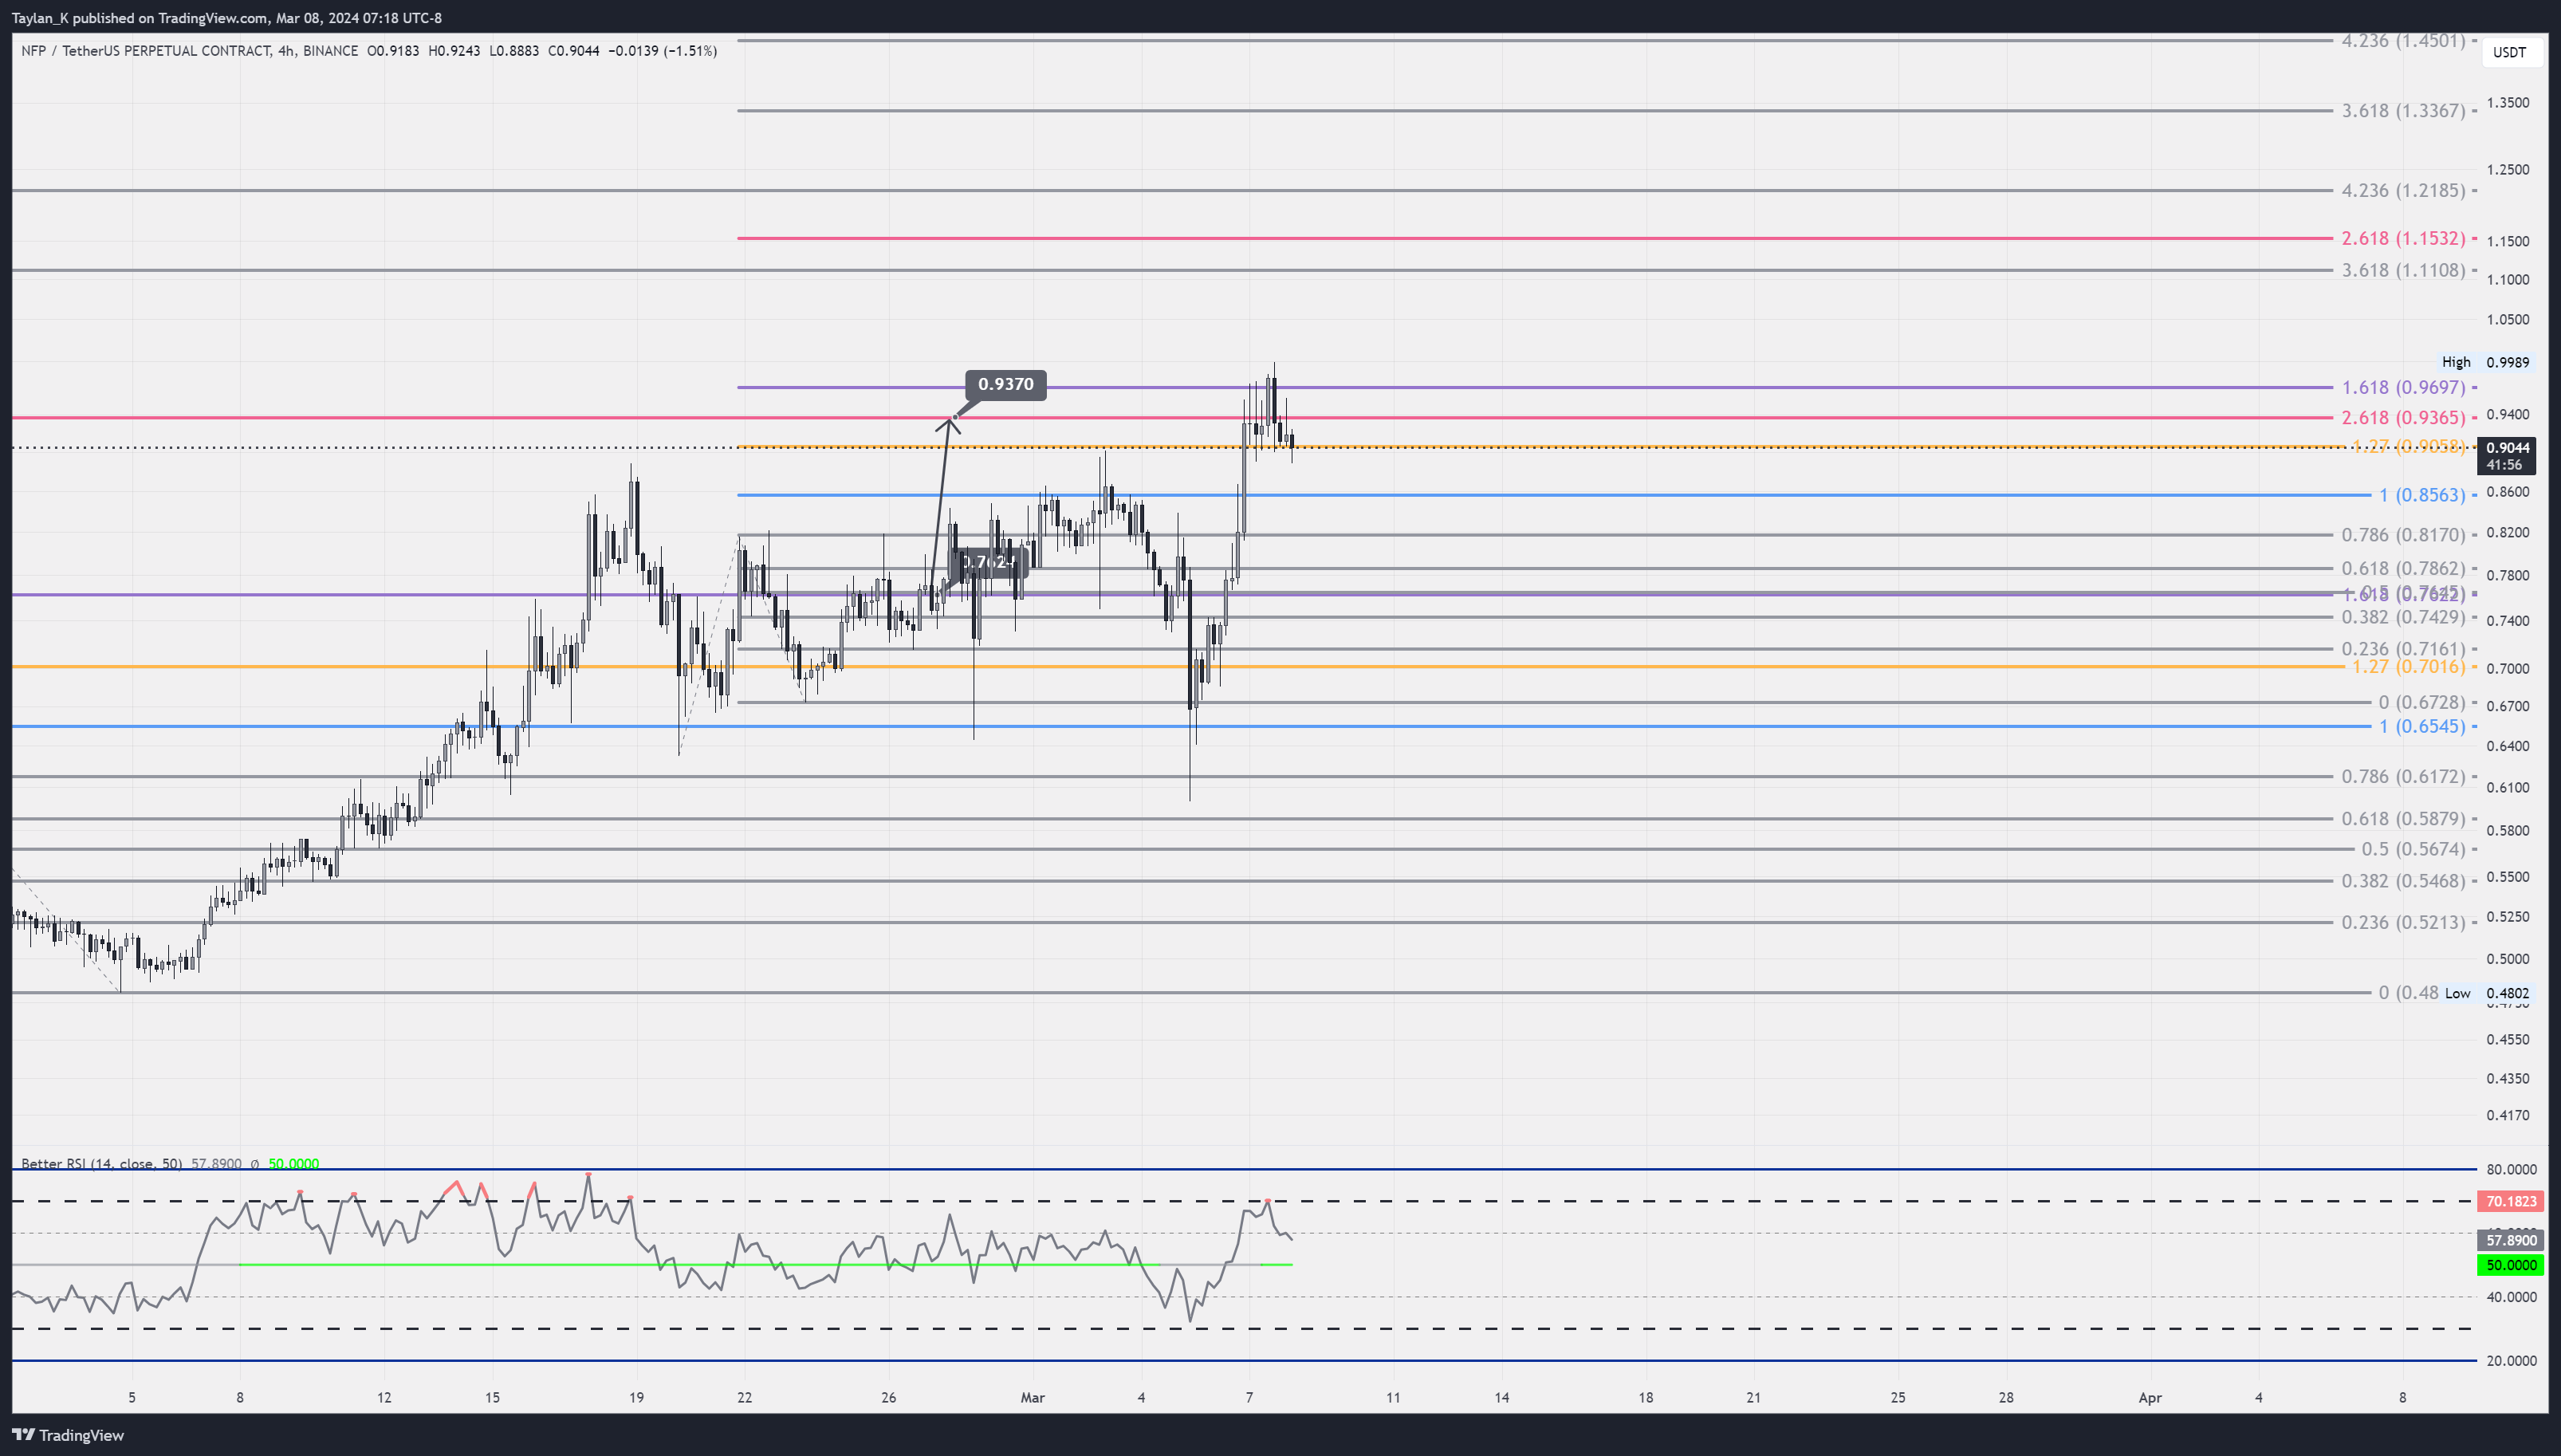Select the 3.618 (1.1108) Fibonacci label
Viewport: 2561px width, 1456px height.
coord(2404,270)
